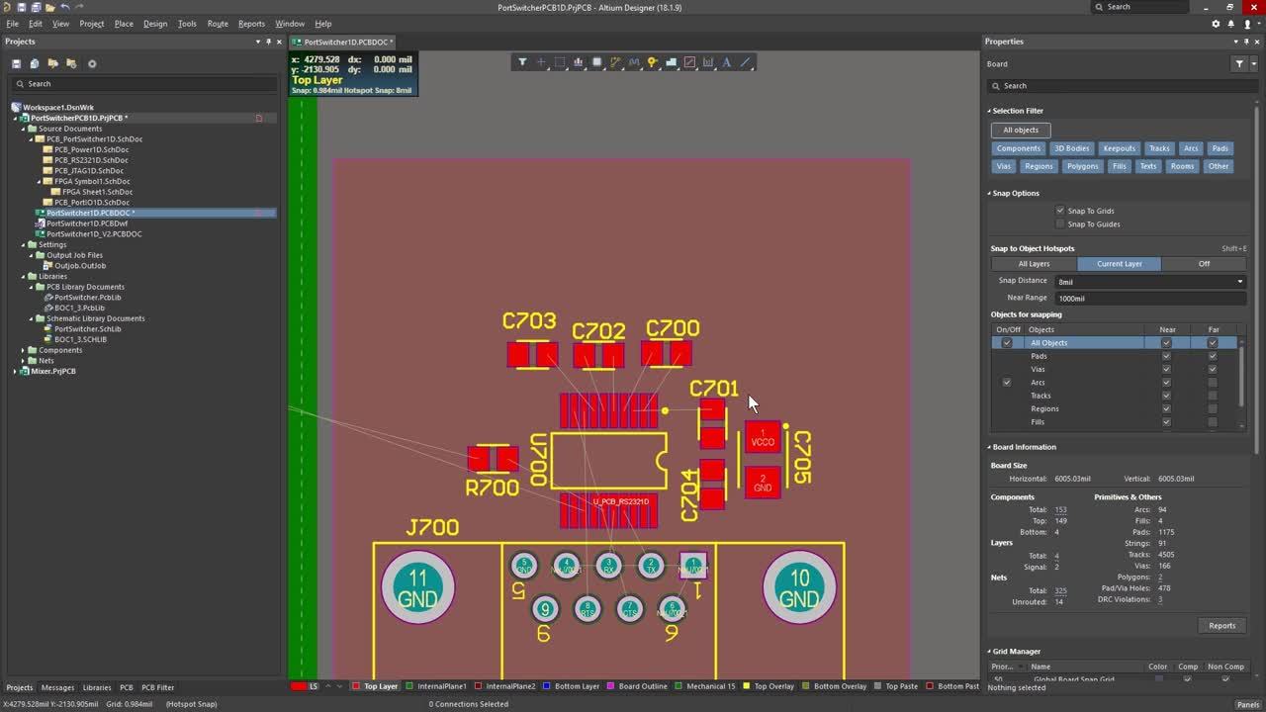Click the selection filter funnel in active bar

[522, 62]
